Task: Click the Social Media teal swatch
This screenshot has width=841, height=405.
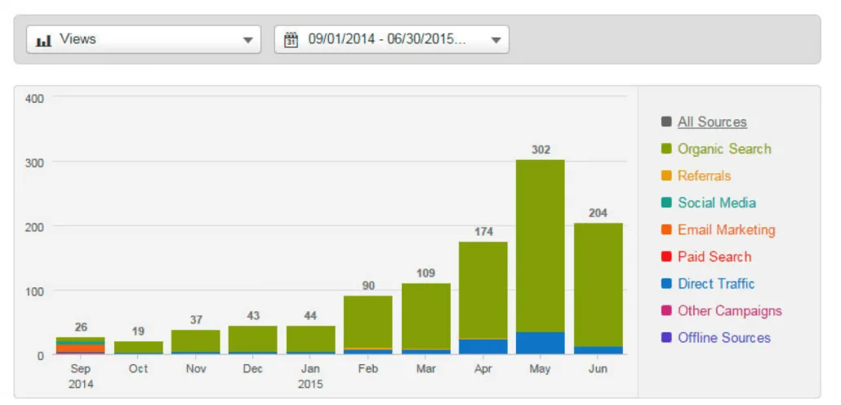Action: pyautogui.click(x=666, y=203)
